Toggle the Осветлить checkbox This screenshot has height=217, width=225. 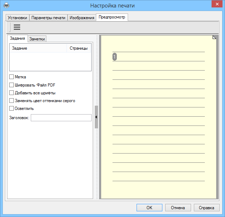click(11, 108)
